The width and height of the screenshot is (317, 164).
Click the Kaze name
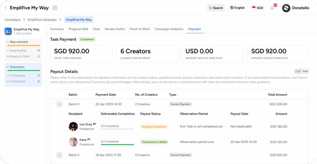[x=83, y=140]
